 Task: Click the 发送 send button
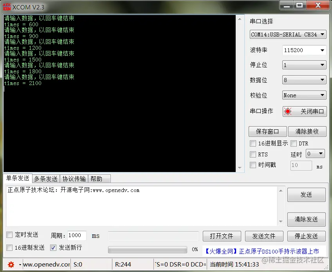click(x=307, y=195)
